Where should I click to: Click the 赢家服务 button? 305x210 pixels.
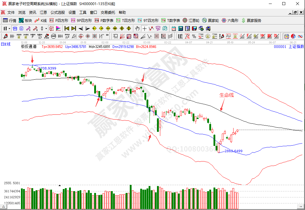(x=251, y=20)
